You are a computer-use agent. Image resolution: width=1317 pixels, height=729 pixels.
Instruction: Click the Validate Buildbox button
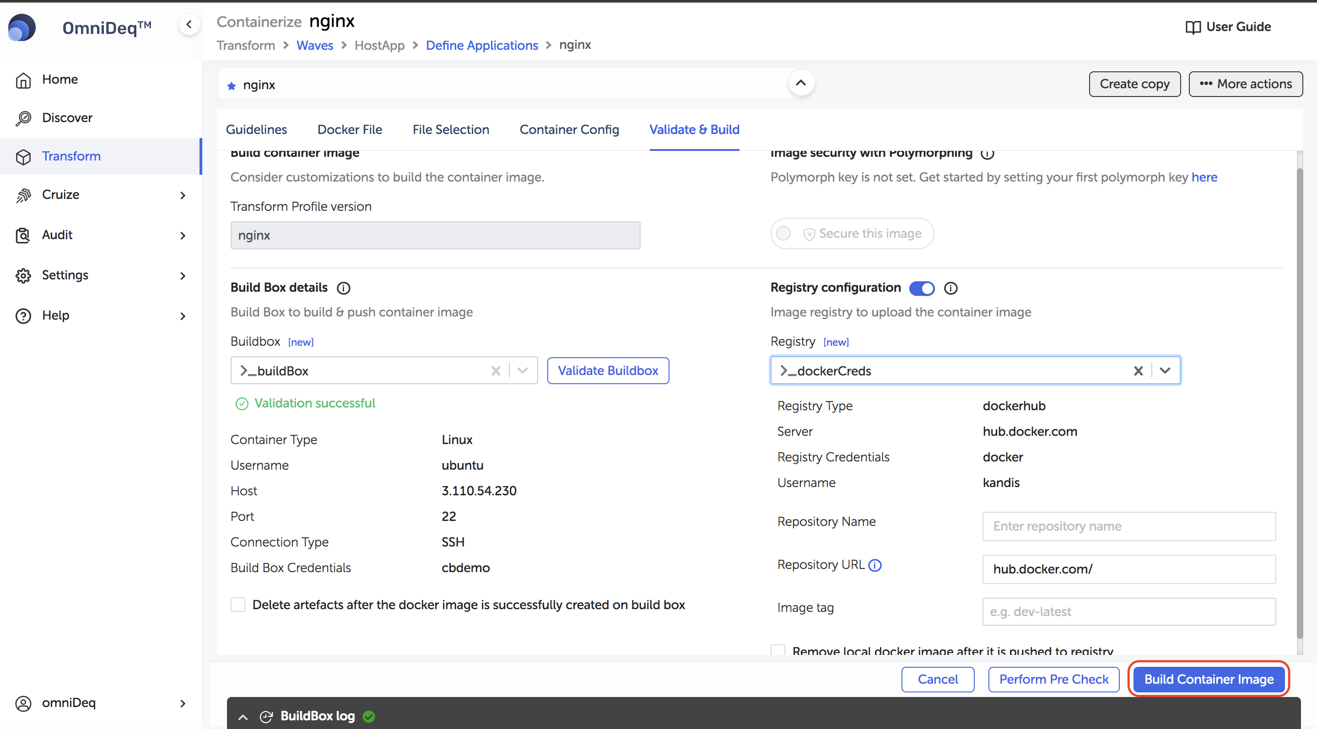tap(608, 371)
